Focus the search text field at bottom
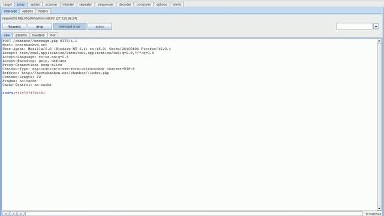This screenshot has height=216, width=384. click(x=194, y=214)
